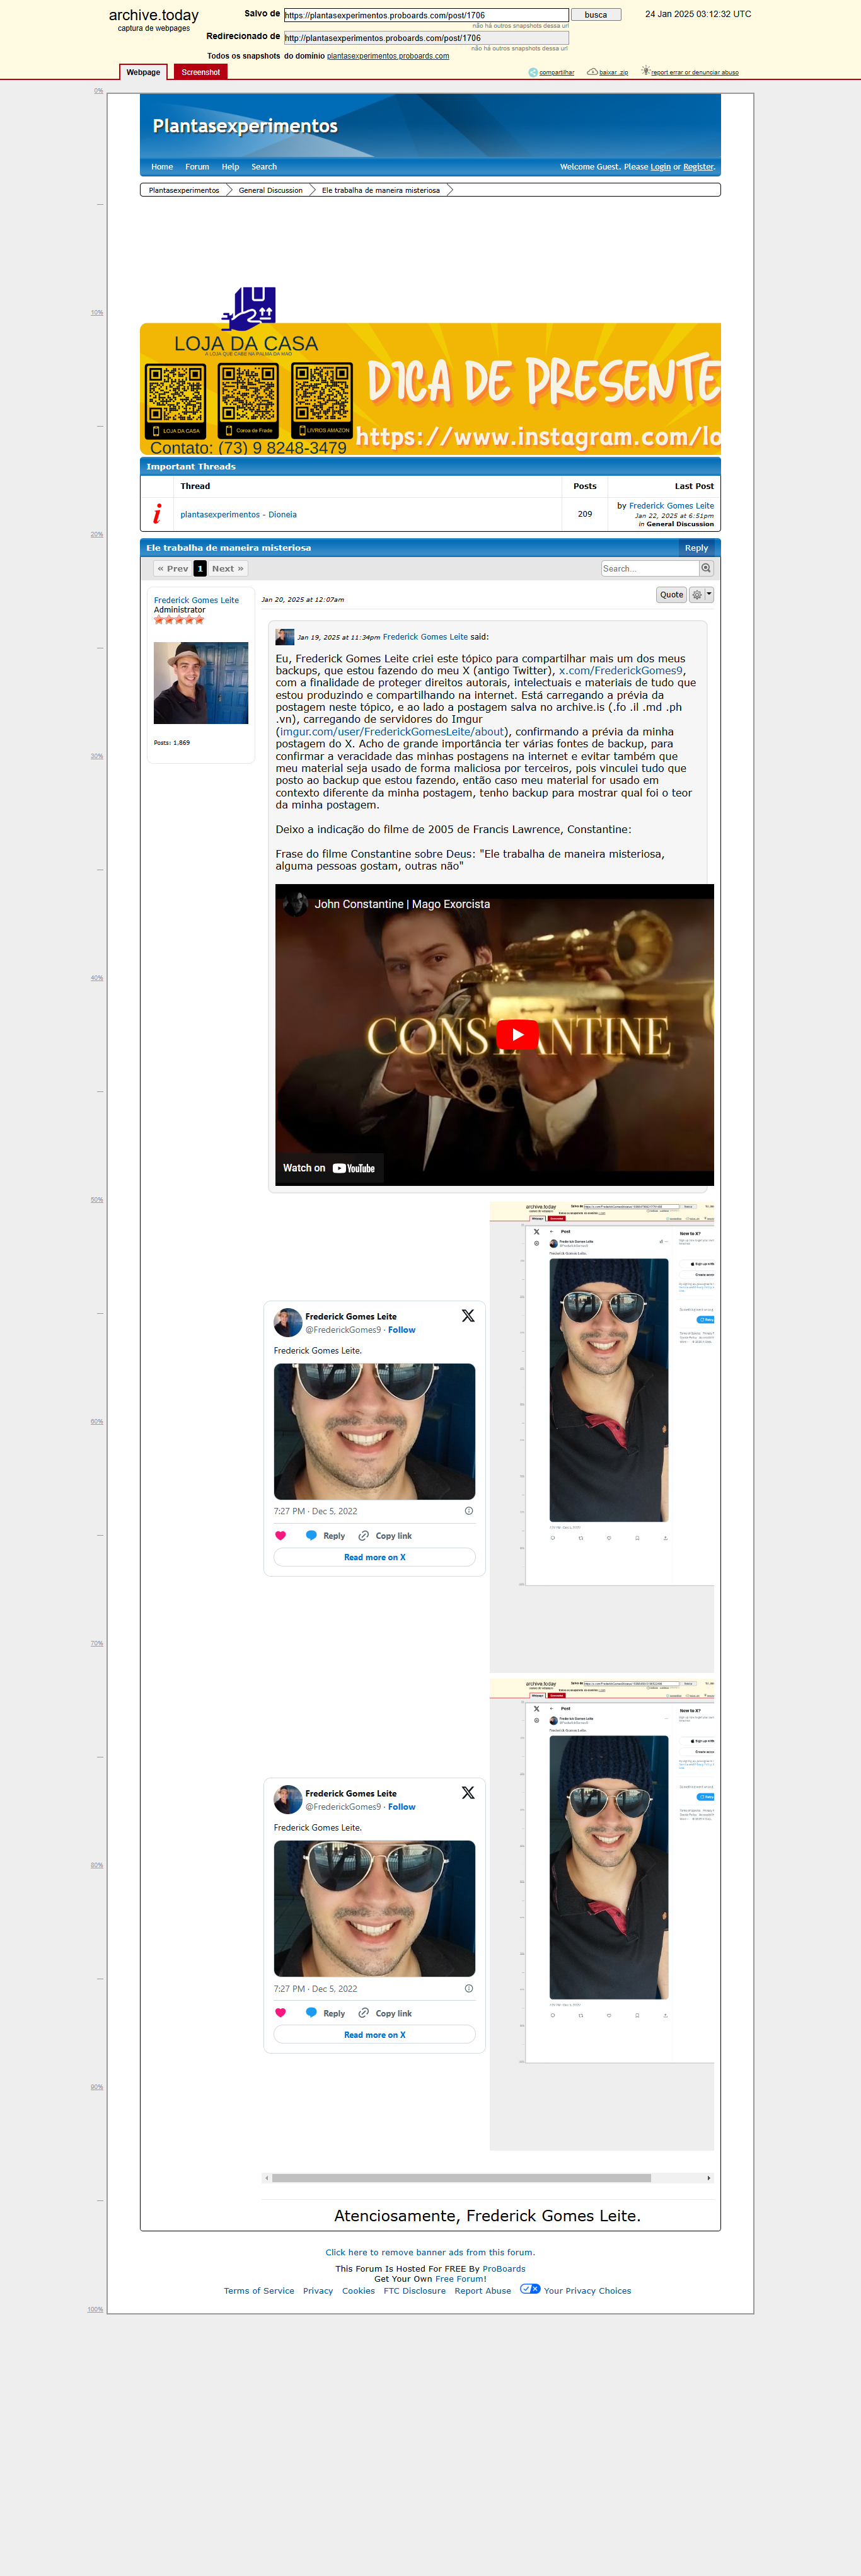Viewport: 861px width, 2576px height.
Task: Click the Quote button
Action: [671, 594]
